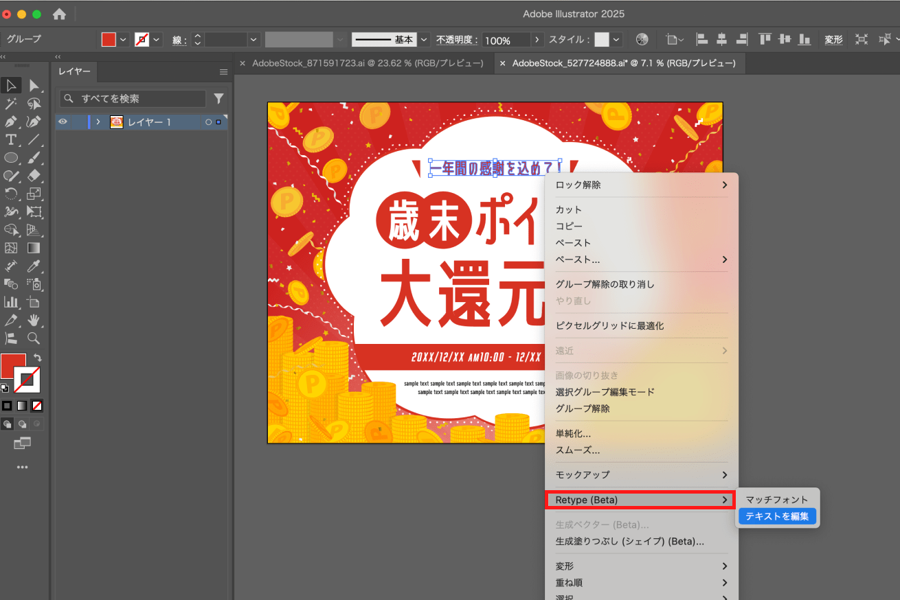
Task: Select the Hand tool
Action: coord(34,320)
